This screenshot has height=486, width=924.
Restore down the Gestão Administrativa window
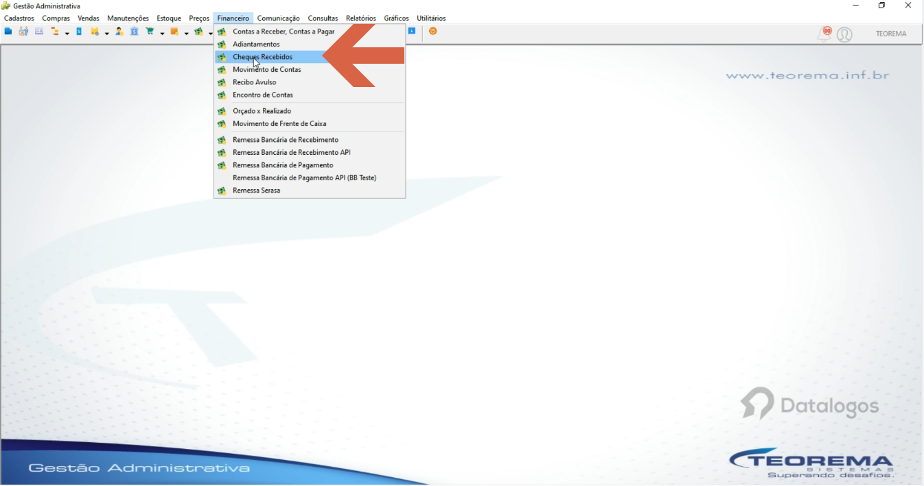coord(882,5)
